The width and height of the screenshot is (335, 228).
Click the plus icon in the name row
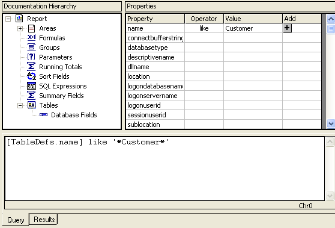pos(288,28)
